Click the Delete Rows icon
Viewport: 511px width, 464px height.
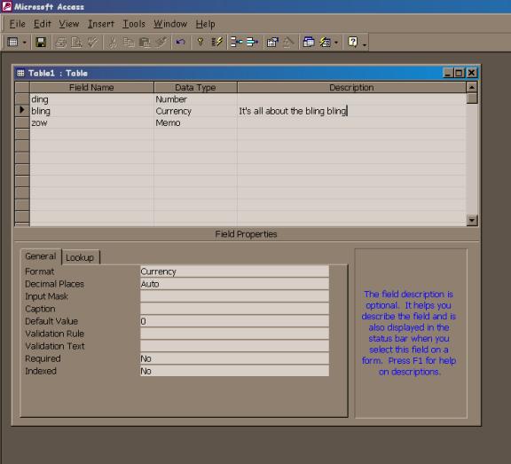click(252, 43)
